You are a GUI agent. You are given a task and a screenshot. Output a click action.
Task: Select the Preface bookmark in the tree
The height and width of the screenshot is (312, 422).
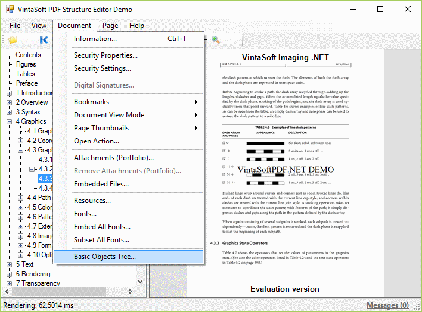coord(27,83)
